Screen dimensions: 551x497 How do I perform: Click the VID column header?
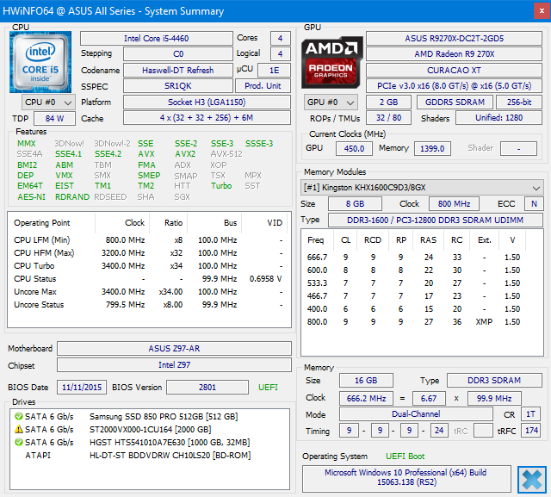point(264,223)
